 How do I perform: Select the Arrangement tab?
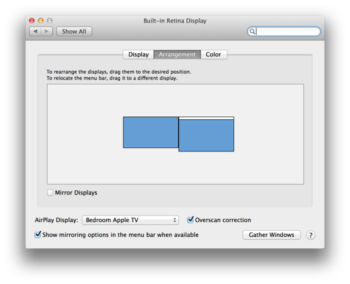coord(177,54)
